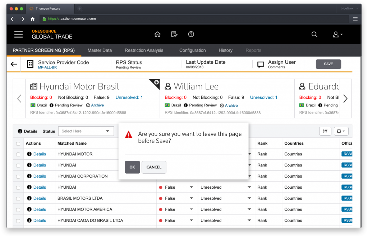Open Details link for HYUNDAI CORPORATION
The image size is (368, 237).
pos(40,176)
